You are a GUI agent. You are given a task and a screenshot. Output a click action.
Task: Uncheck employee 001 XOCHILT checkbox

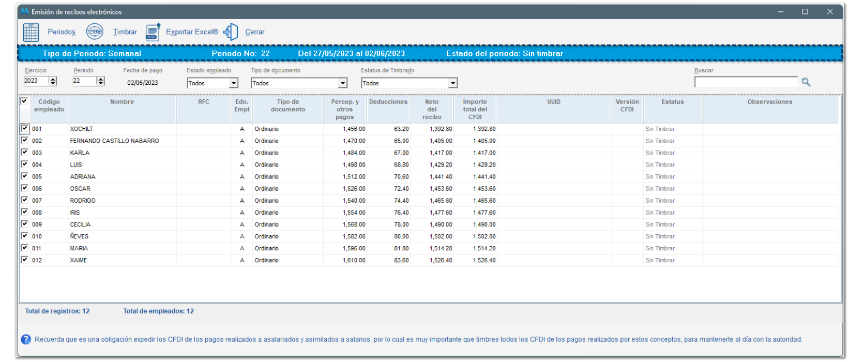24,128
